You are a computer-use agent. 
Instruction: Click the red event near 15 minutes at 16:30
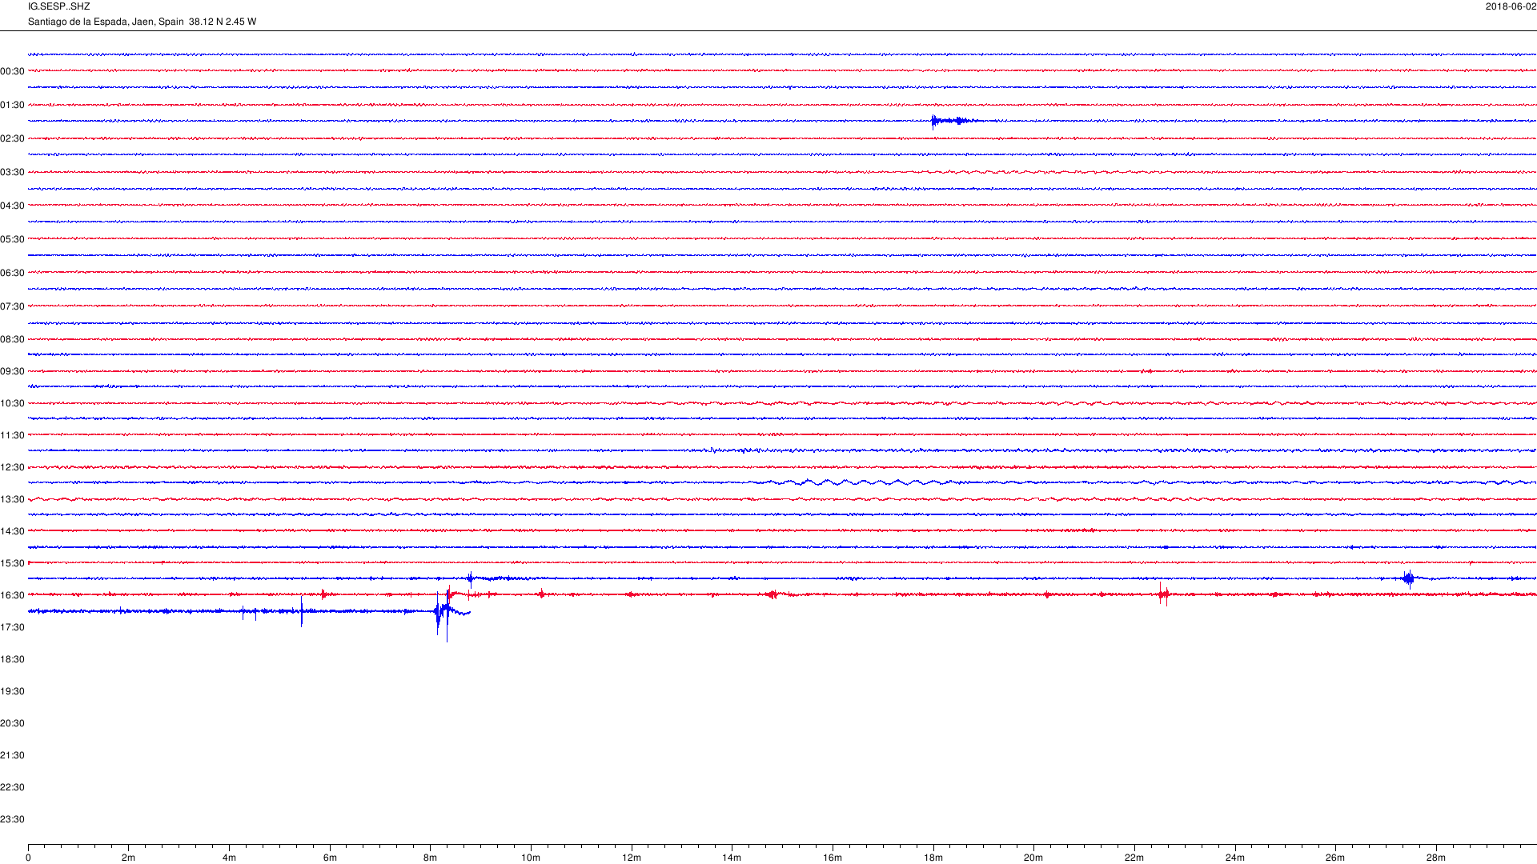(772, 594)
